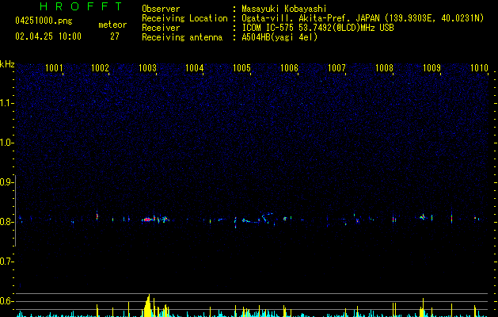
Task: Click the Receiving Location label
Action: tap(184, 18)
